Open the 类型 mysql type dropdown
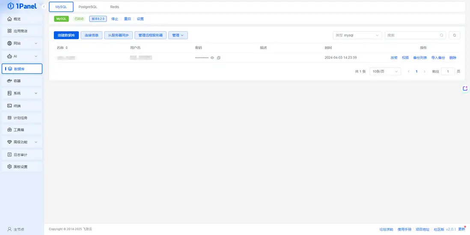 coord(357,35)
